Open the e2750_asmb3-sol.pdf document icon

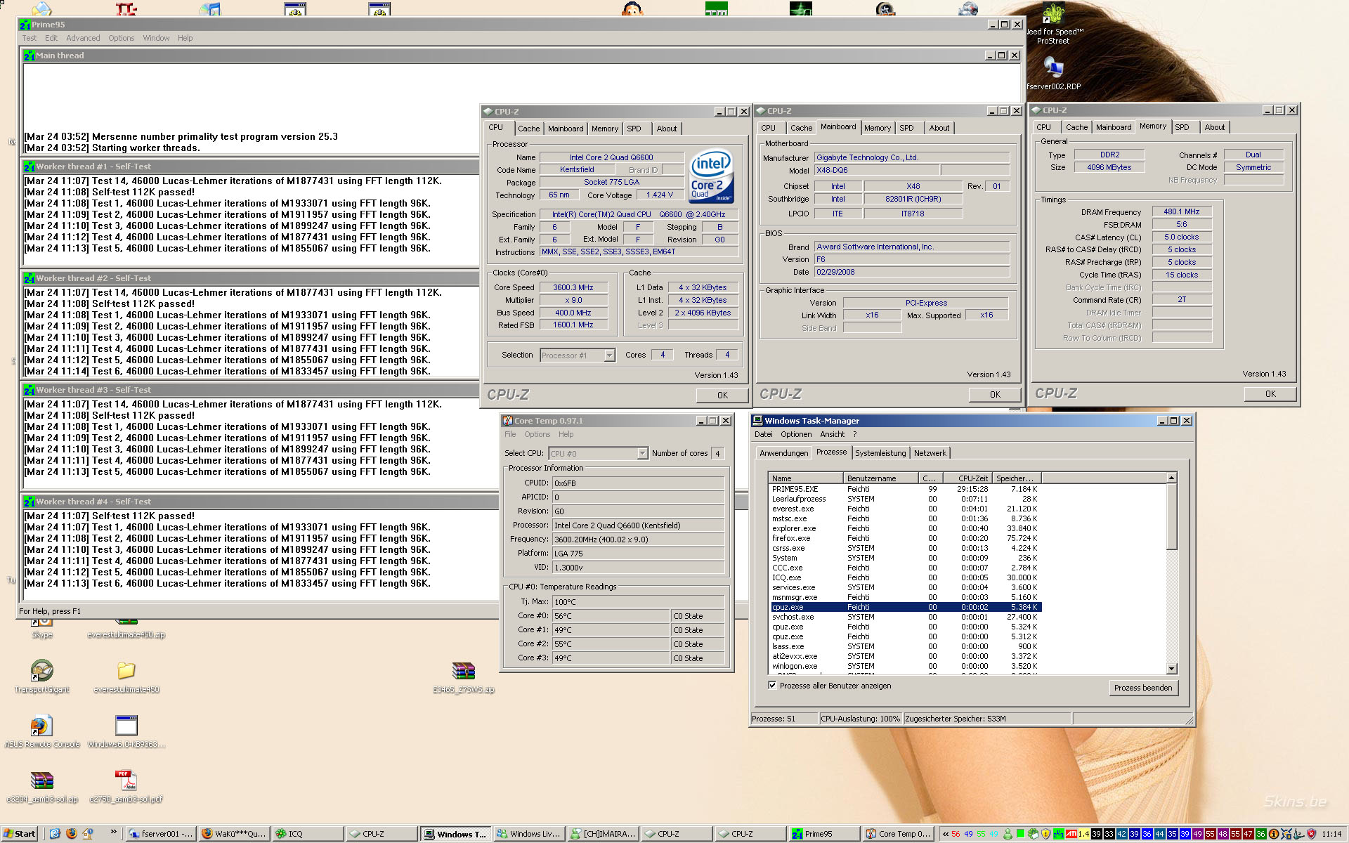pyautogui.click(x=126, y=780)
